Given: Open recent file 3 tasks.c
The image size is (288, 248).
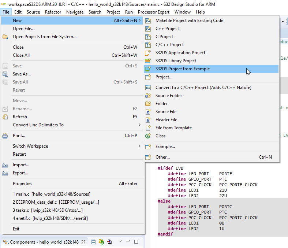Looking at the screenshot, I should pyautogui.click(x=72, y=210).
